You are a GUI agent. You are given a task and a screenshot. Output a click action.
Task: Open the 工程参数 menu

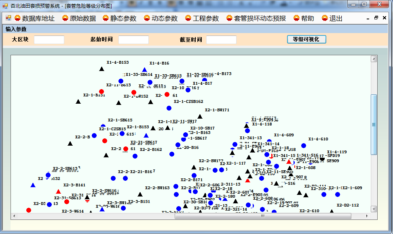point(202,18)
